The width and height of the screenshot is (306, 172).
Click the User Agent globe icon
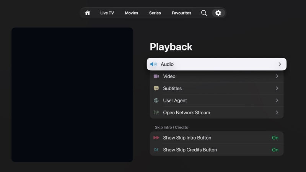click(156, 101)
